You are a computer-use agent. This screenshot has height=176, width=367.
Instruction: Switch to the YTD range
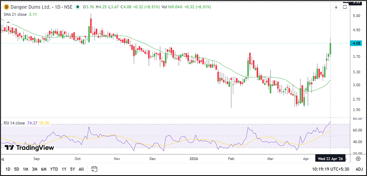(x=54, y=169)
